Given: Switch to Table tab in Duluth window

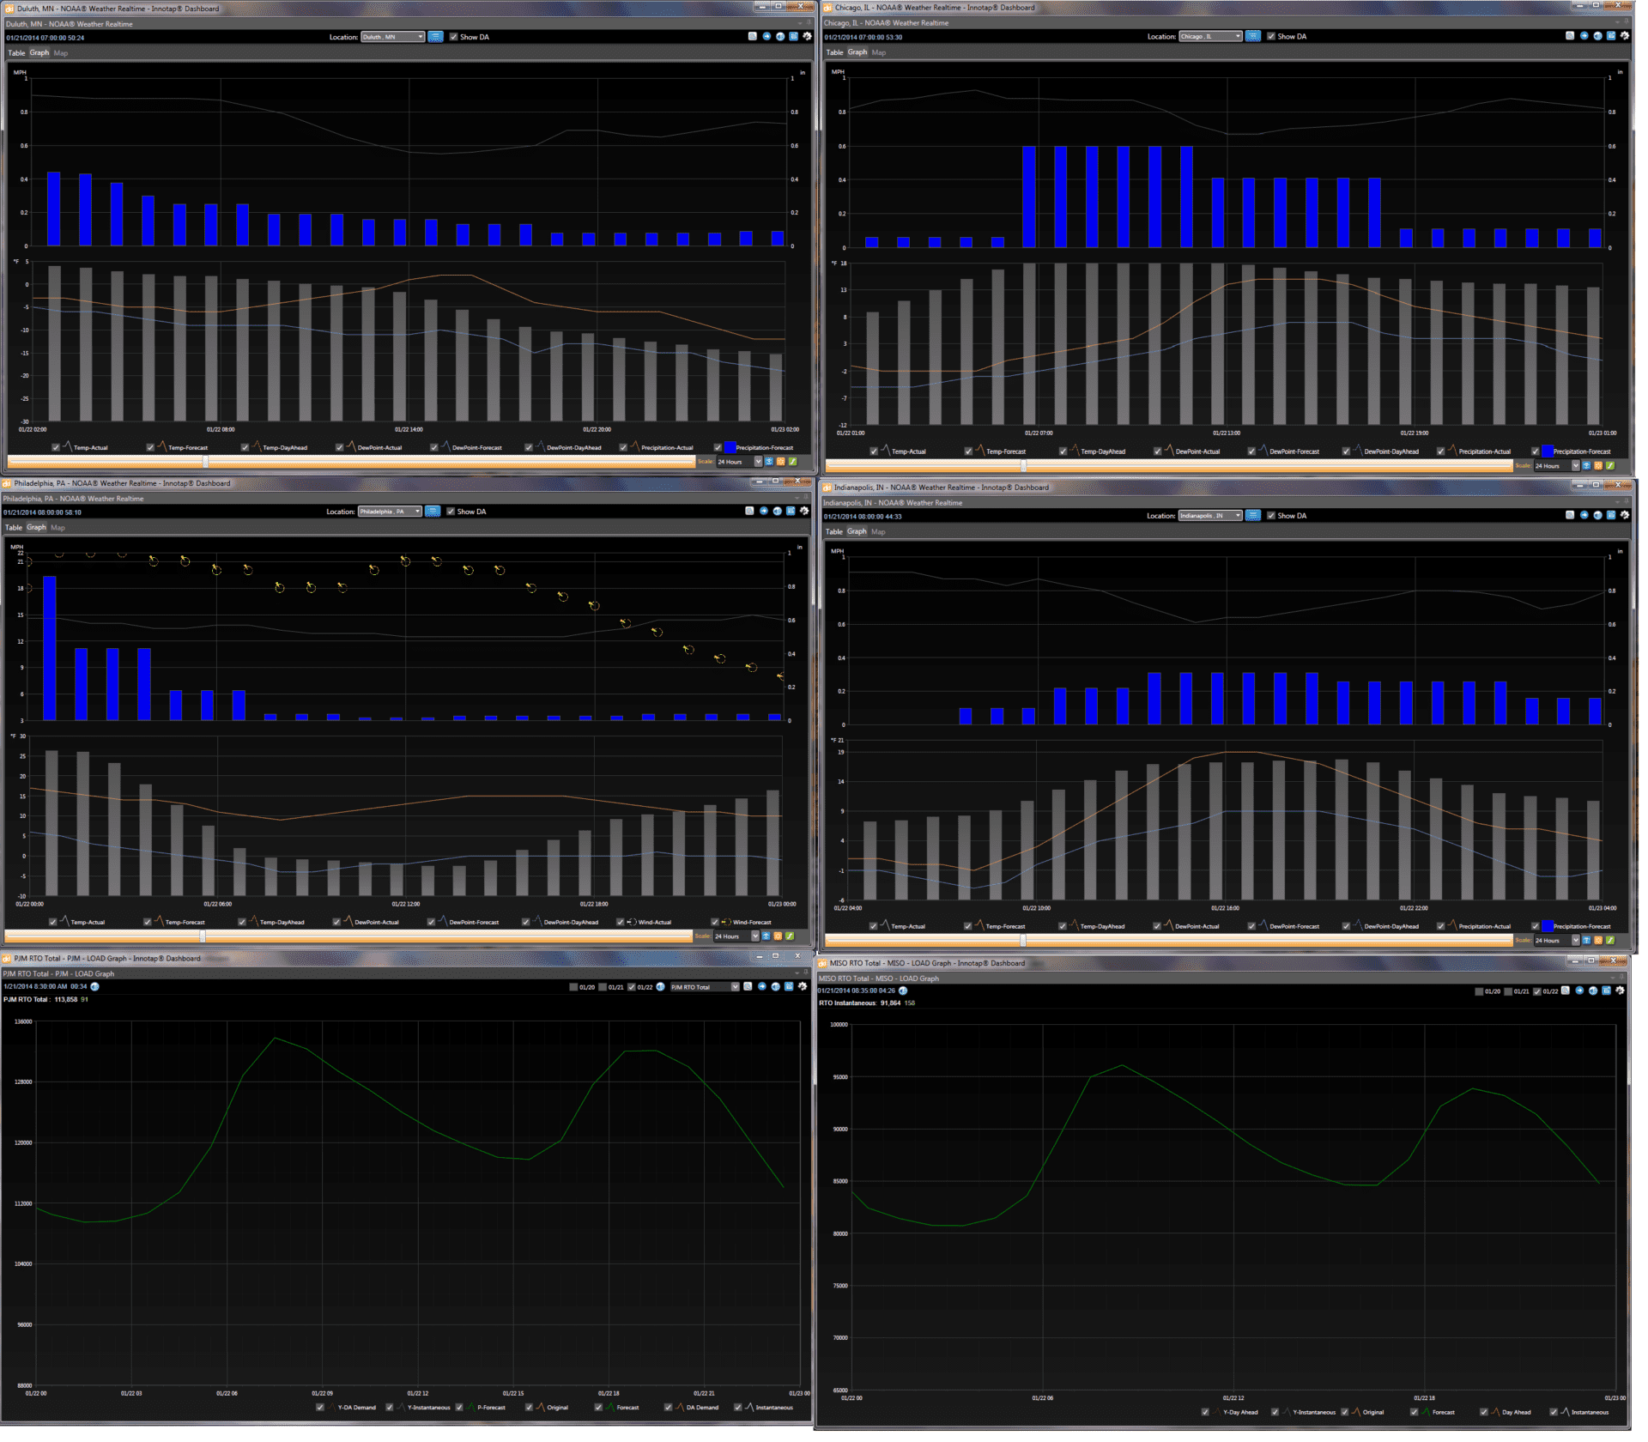Looking at the screenshot, I should tap(16, 53).
